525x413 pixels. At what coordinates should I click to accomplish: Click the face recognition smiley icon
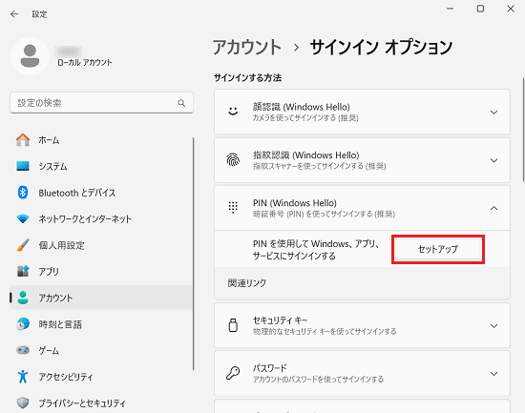pyautogui.click(x=233, y=112)
